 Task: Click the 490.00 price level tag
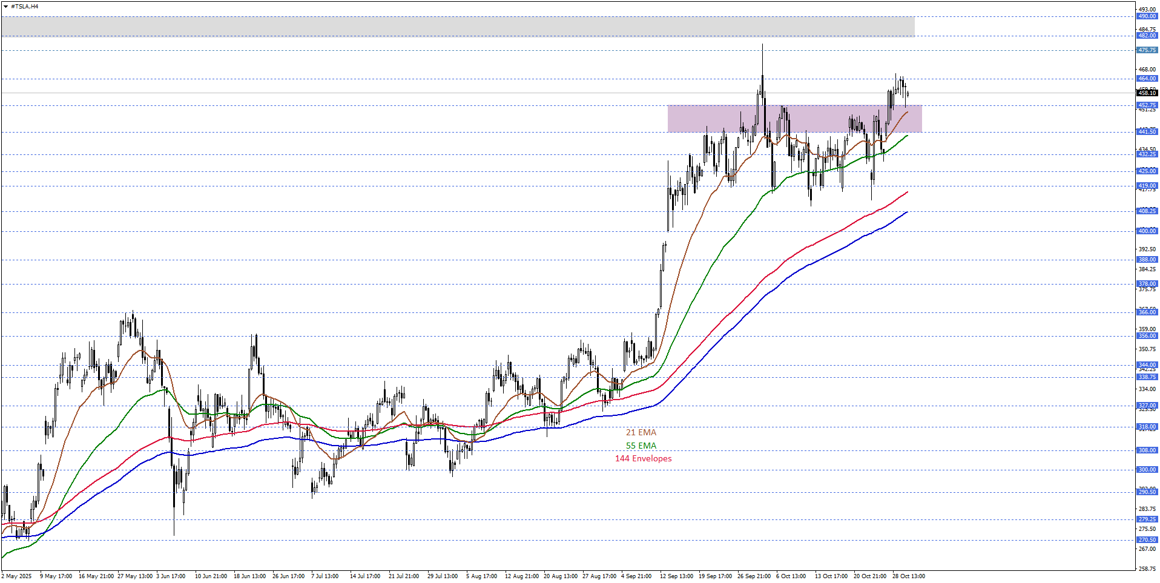point(1147,16)
